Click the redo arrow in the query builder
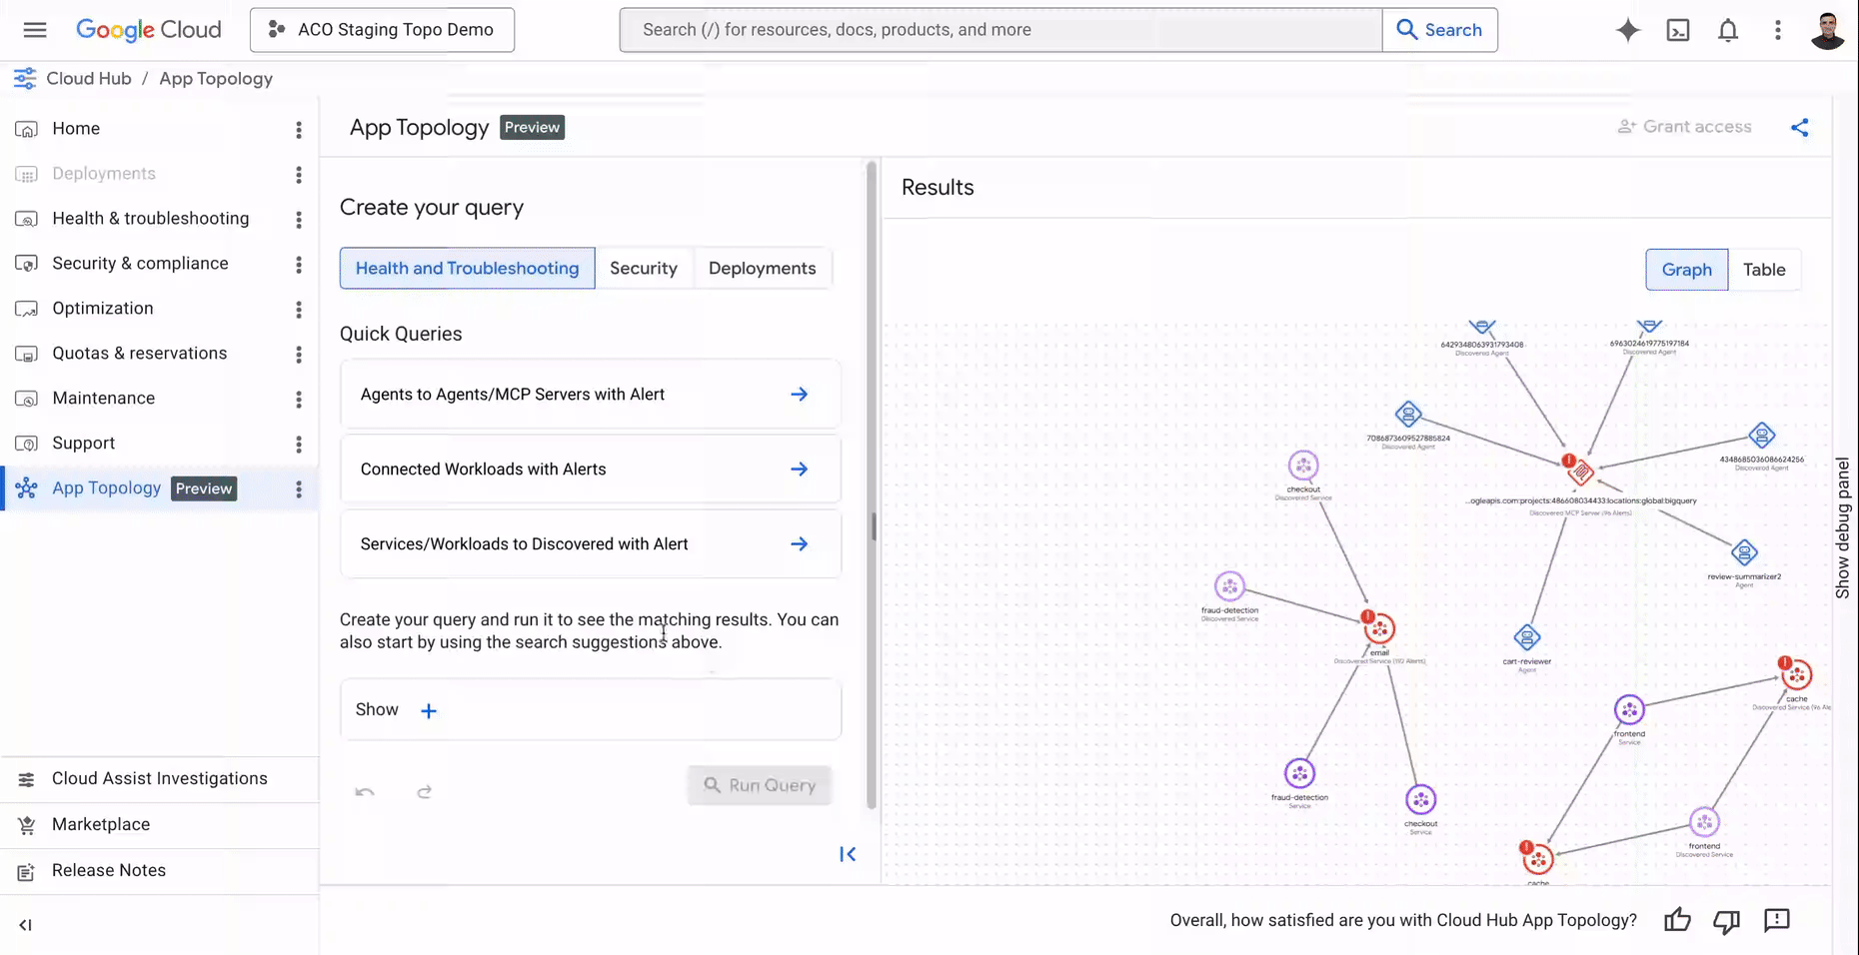 point(424,791)
